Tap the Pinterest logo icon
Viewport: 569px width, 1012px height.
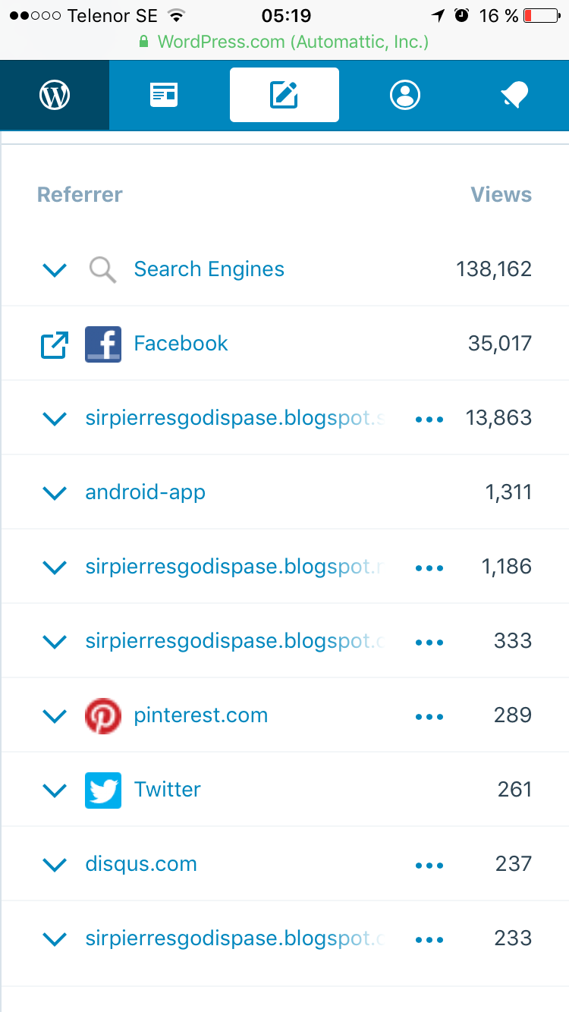click(x=103, y=716)
